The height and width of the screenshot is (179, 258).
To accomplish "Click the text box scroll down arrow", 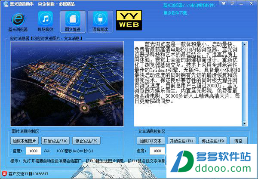I will (x=245, y=123).
